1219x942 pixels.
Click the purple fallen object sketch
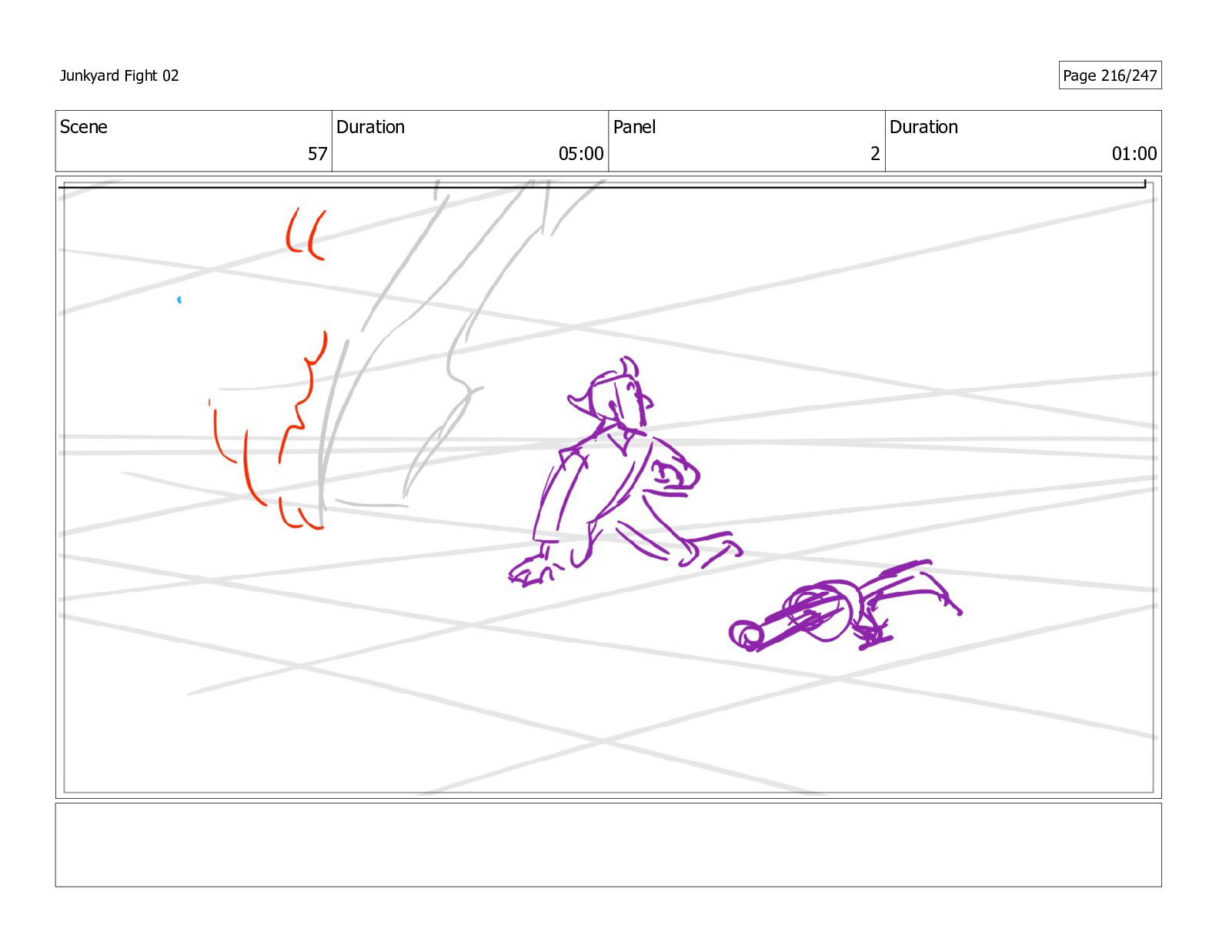tap(845, 606)
